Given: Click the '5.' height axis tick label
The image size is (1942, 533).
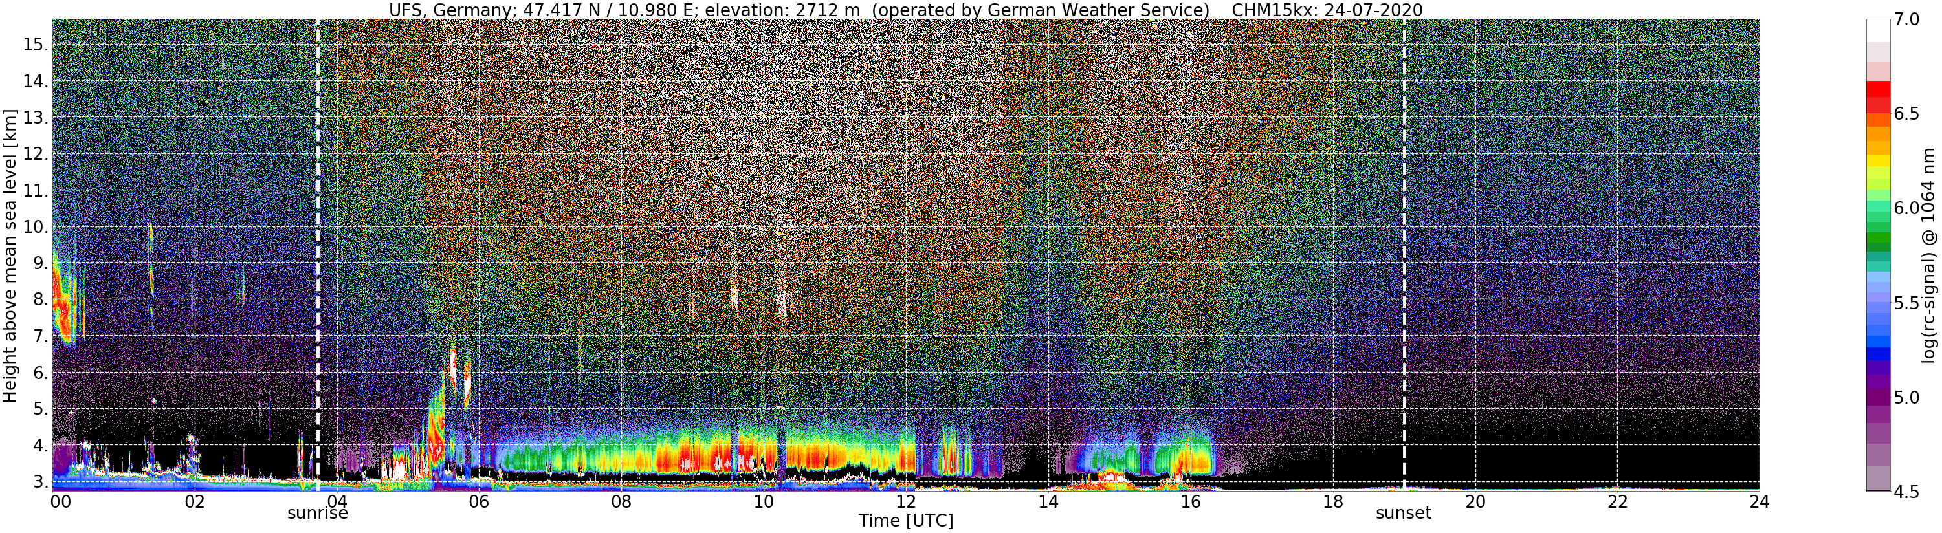Looking at the screenshot, I should 41,409.
